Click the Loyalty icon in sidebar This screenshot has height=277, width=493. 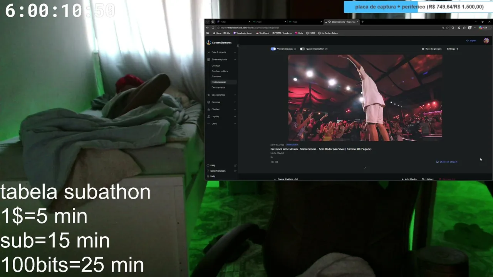[209, 117]
